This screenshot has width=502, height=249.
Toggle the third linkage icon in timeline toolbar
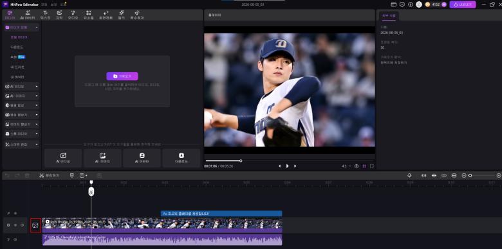[x=443, y=176]
